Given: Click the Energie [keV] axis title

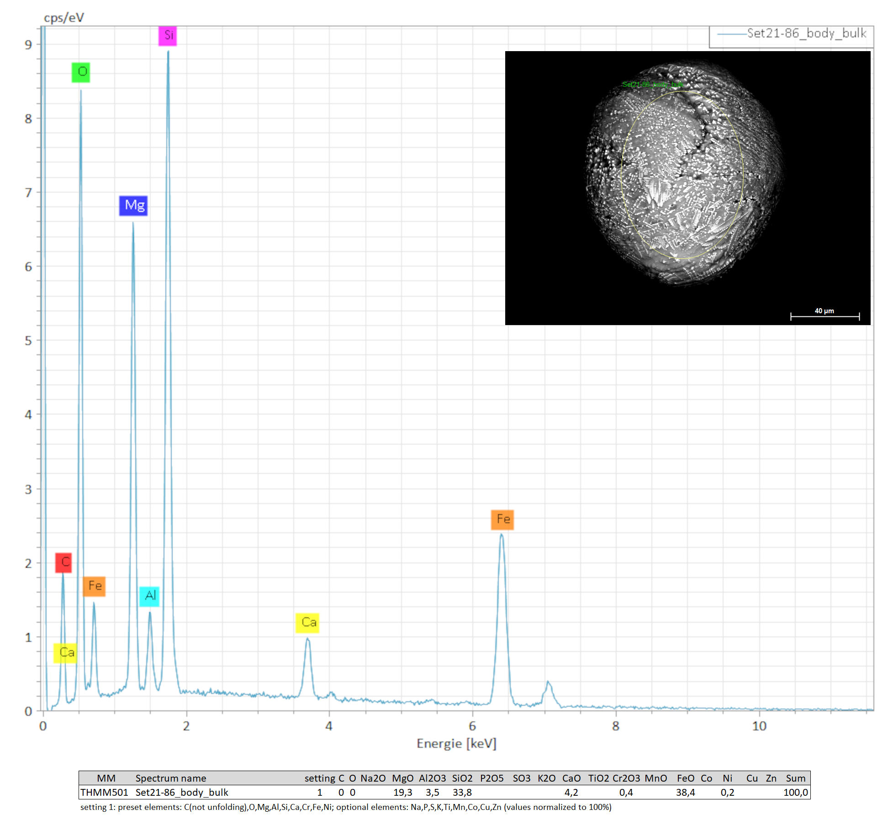Looking at the screenshot, I should coord(456,744).
